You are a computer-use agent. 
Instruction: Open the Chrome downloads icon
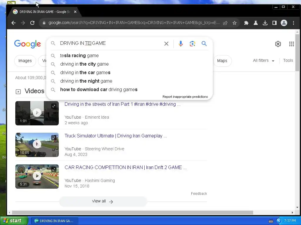pyautogui.click(x=265, y=23)
